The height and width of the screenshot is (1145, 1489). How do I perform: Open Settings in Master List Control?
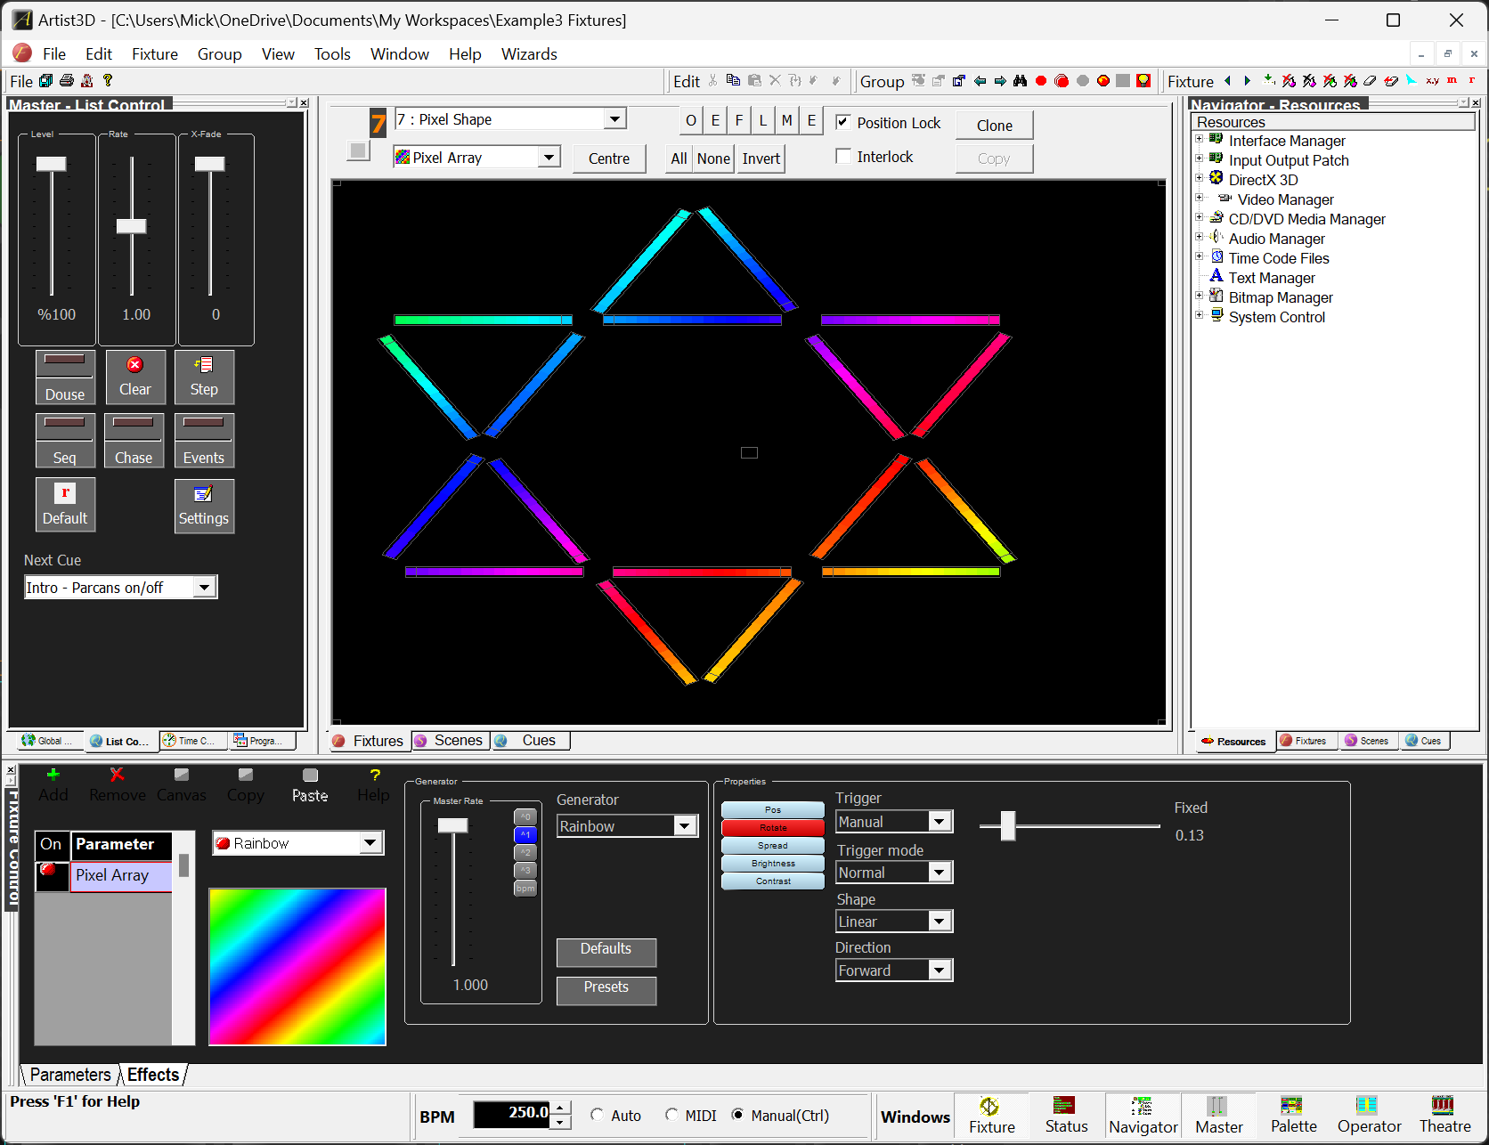(204, 505)
